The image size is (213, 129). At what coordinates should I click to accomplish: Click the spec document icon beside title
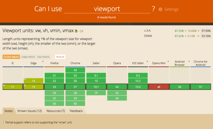76,31
